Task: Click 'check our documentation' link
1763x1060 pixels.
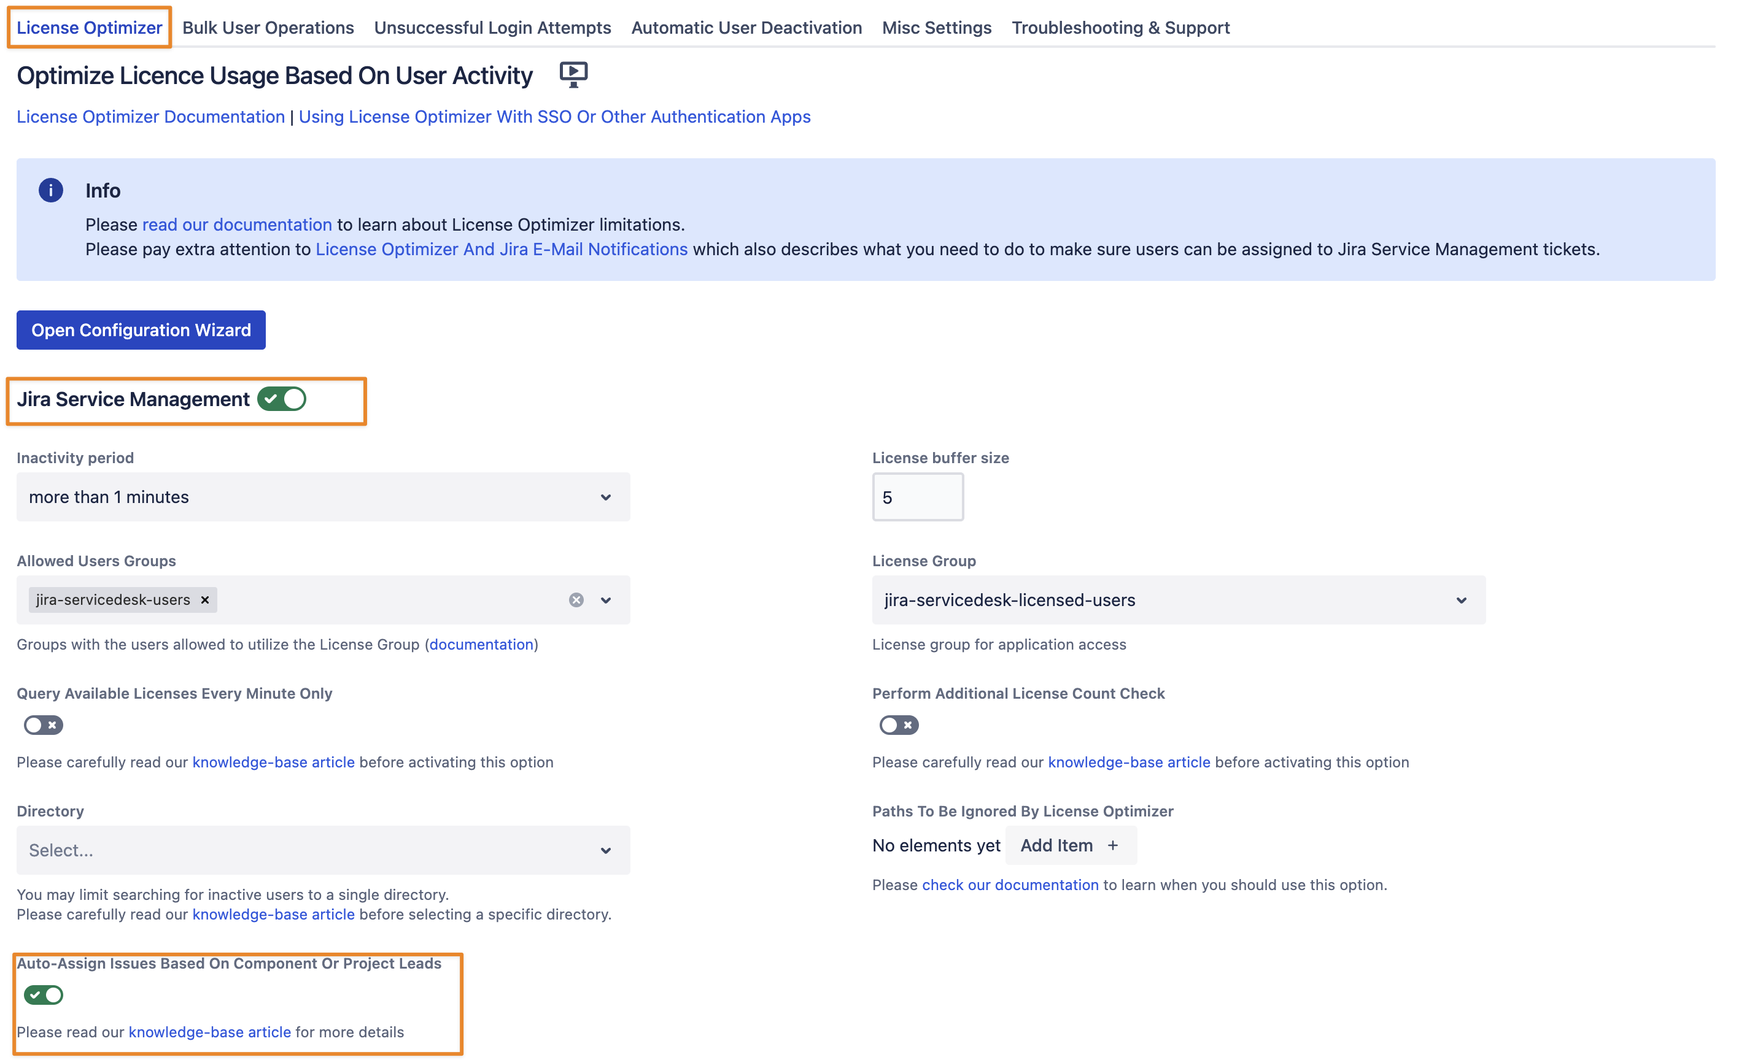Action: point(1010,885)
